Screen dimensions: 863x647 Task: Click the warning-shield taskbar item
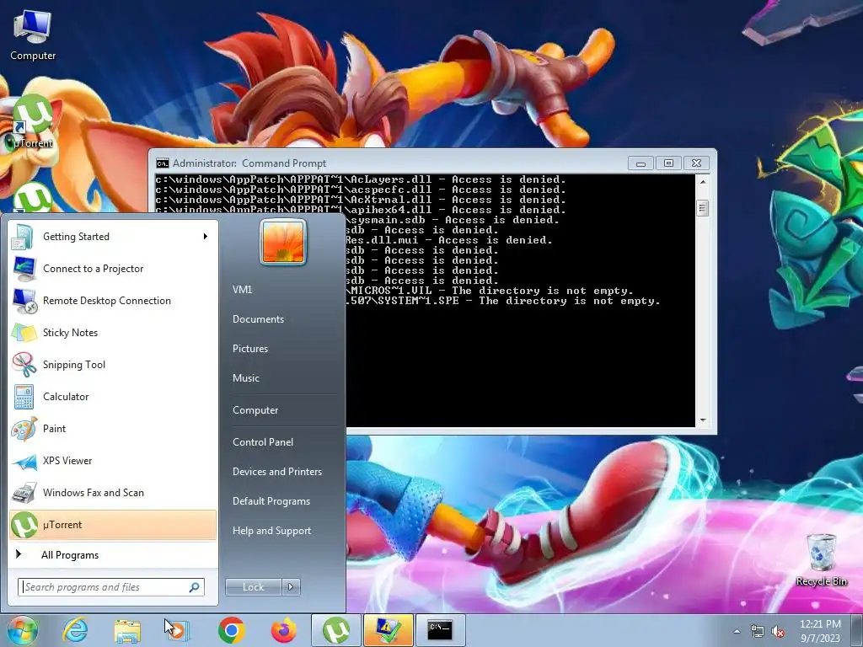(x=388, y=630)
